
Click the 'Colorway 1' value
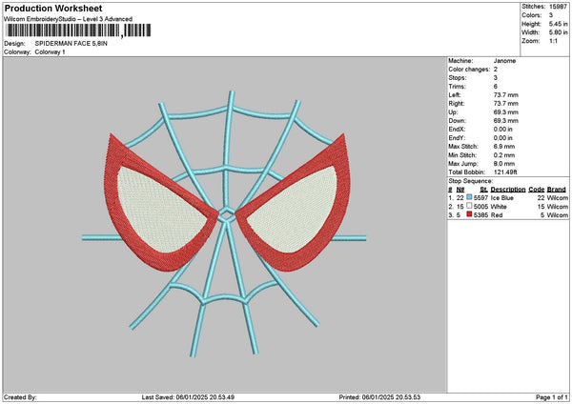[x=50, y=52]
